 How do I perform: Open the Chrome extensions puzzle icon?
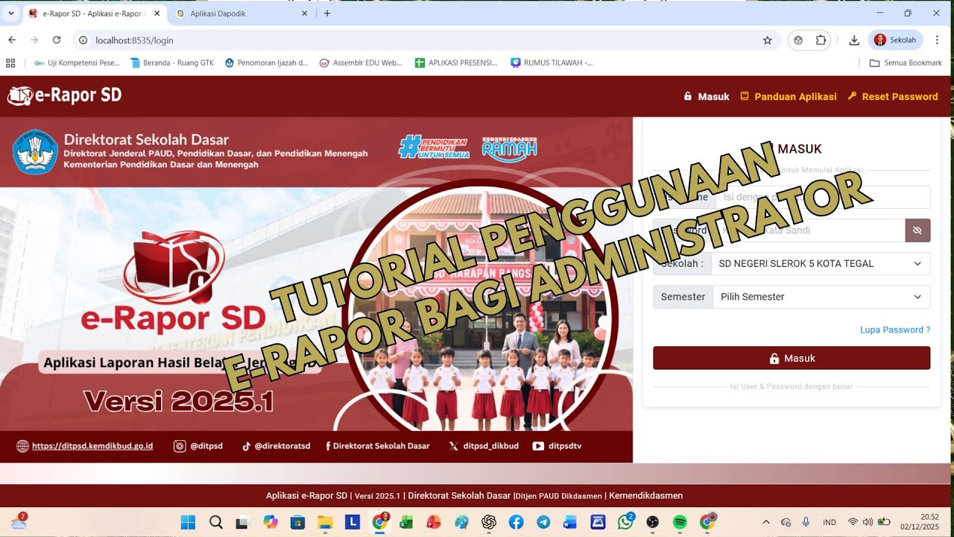(821, 40)
